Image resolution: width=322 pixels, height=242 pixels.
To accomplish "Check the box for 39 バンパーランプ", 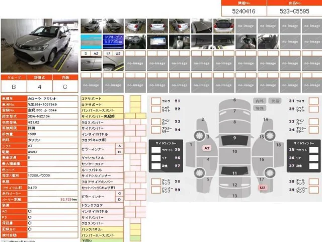I will (x=314, y=190).
